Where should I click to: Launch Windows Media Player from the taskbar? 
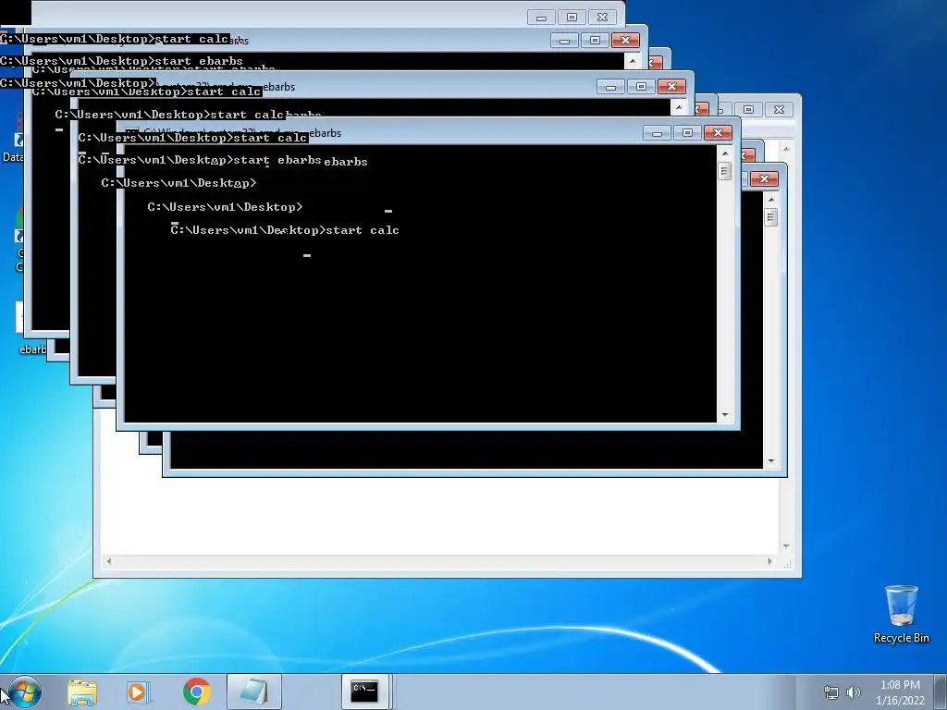coord(139,692)
